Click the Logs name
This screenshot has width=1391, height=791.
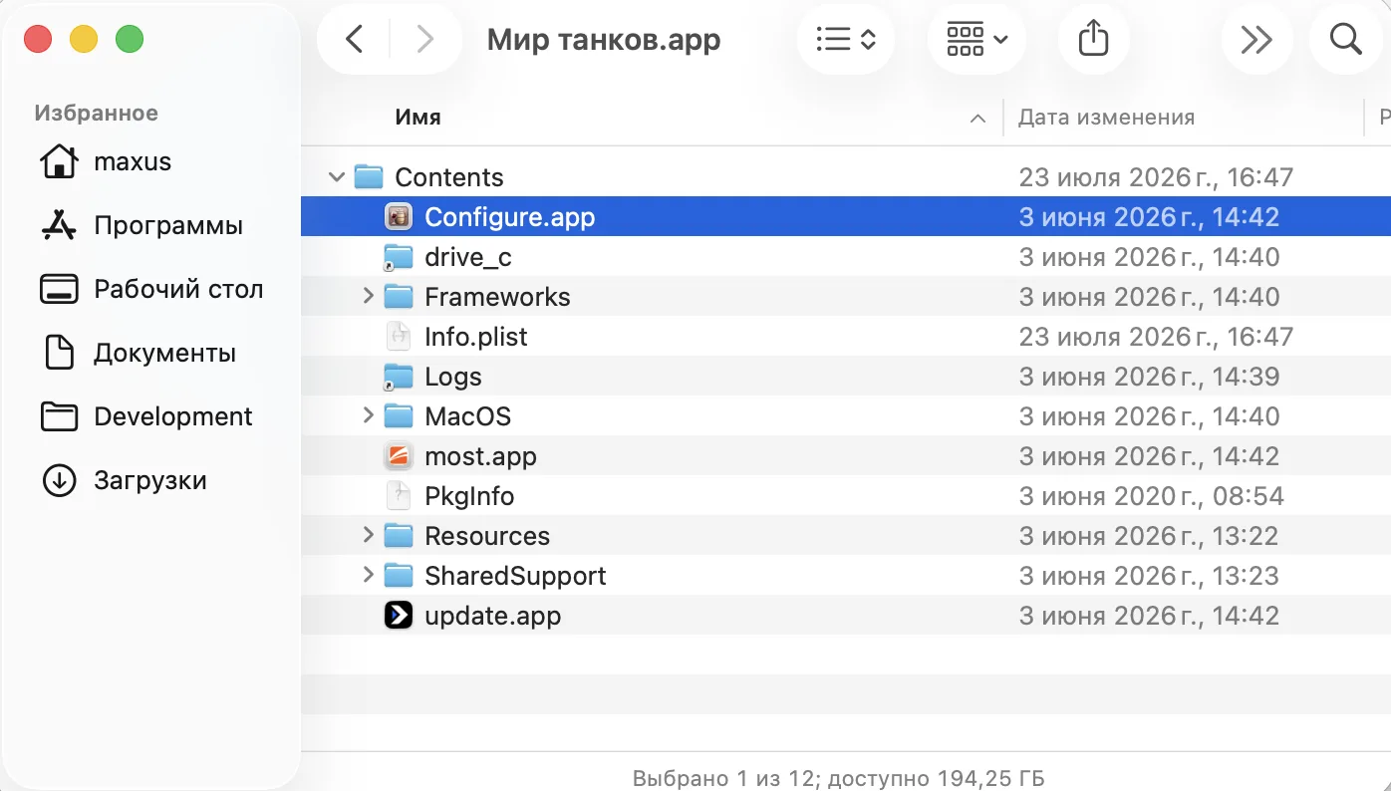click(453, 377)
